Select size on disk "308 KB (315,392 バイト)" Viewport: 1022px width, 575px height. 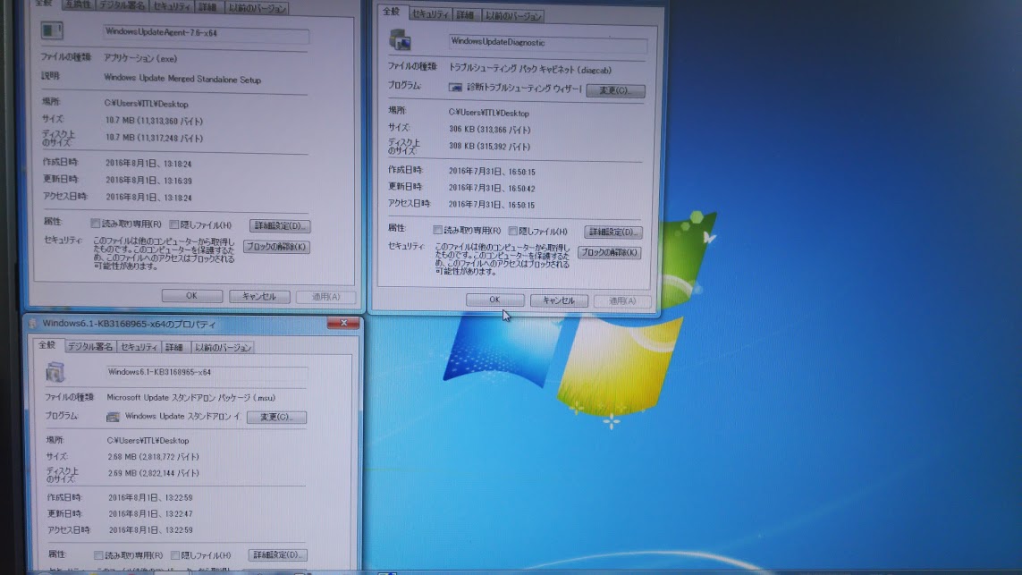[x=489, y=146]
